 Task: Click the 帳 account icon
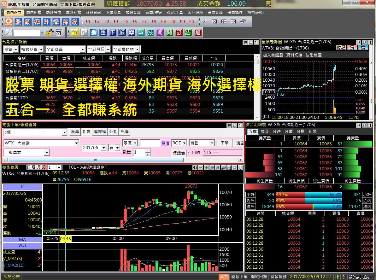pos(122,32)
